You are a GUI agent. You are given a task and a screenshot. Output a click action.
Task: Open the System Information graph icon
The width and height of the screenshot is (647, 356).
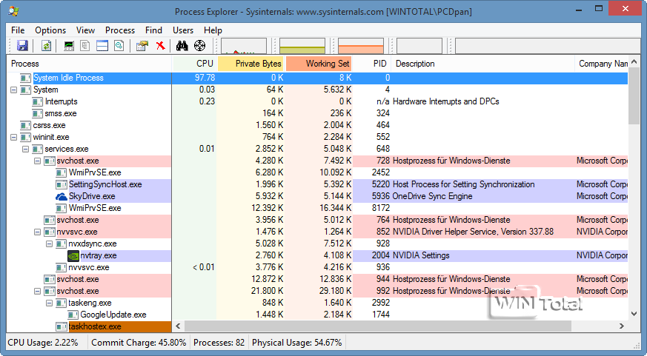point(70,46)
